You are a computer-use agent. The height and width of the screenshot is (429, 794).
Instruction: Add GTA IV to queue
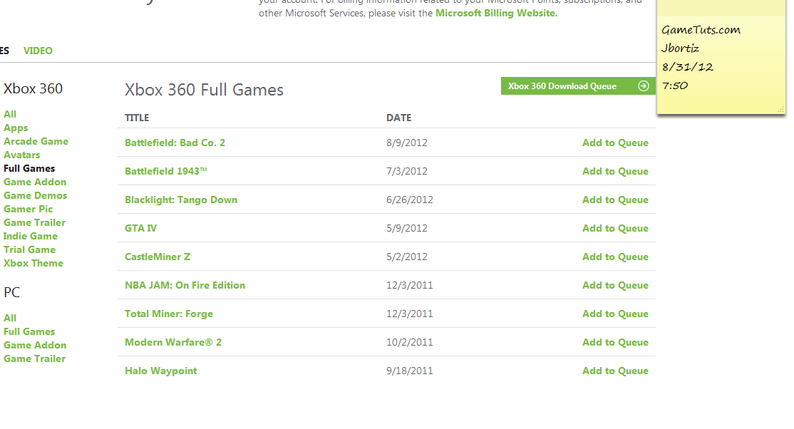click(615, 229)
